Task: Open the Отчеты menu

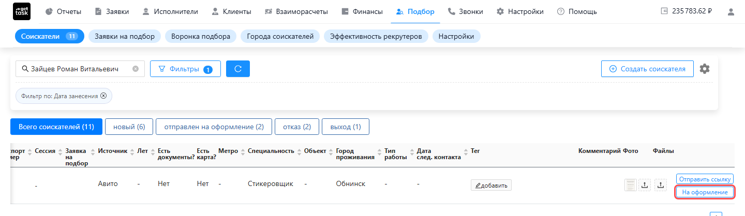Action: pyautogui.click(x=63, y=11)
